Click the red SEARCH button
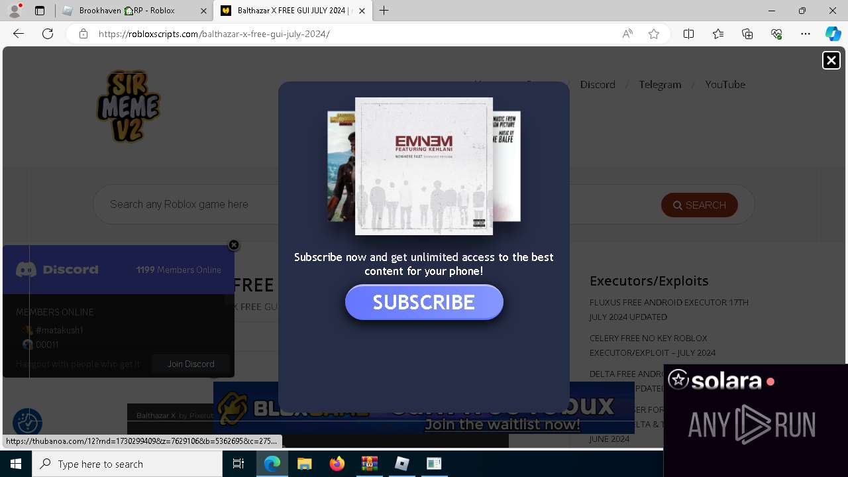This screenshot has width=848, height=477. coord(700,205)
